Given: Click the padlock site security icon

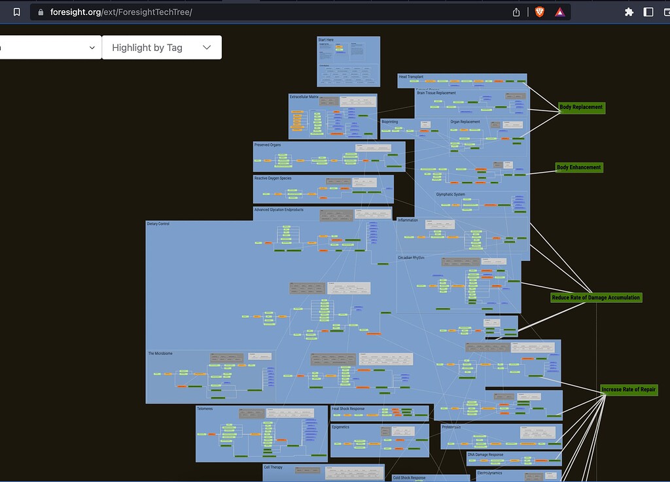Looking at the screenshot, I should pyautogui.click(x=41, y=12).
